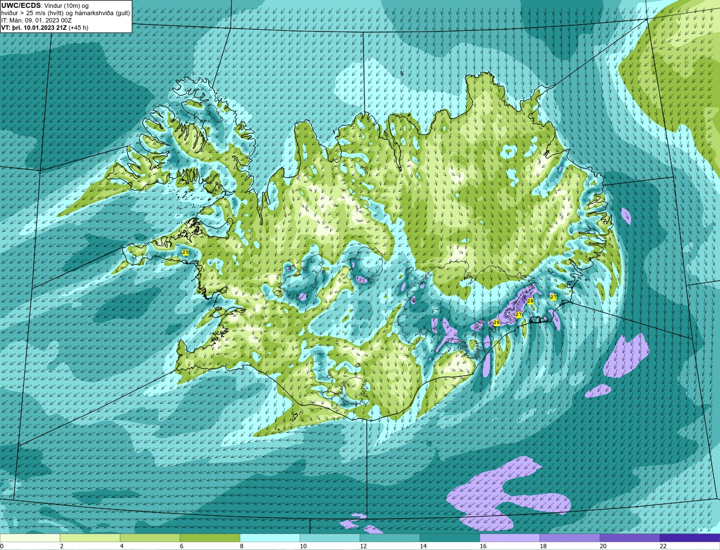Click the legend scale number 0
The height and width of the screenshot is (550, 720).
coord(2,546)
